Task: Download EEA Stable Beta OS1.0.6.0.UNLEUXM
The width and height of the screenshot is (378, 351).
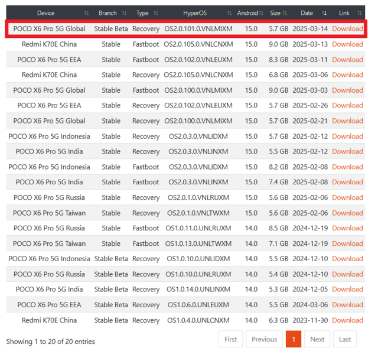Action: [347, 305]
